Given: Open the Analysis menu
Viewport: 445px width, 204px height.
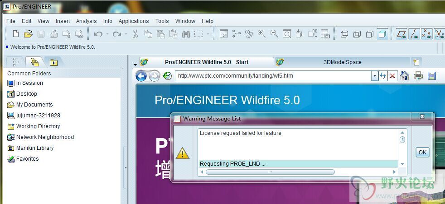Looking at the screenshot, I should (86, 21).
